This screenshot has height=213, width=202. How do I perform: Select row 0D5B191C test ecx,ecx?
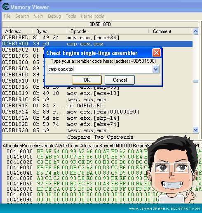(97, 99)
